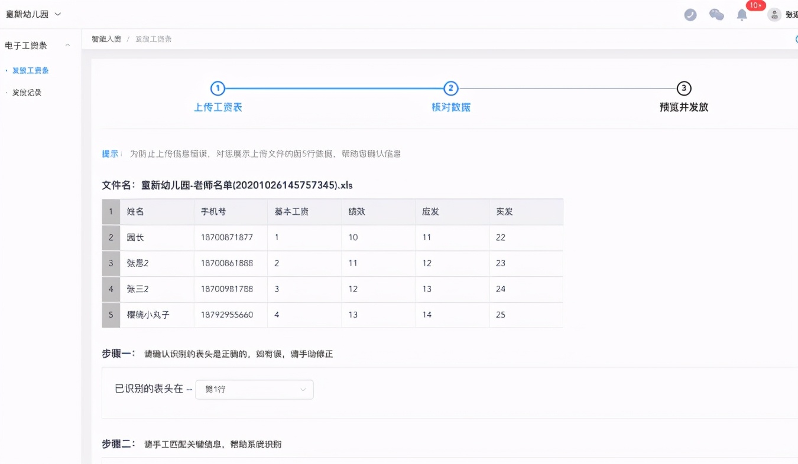Screen dimensions: 798x464
Task: Click the 步骤二 heading
Action: point(119,443)
